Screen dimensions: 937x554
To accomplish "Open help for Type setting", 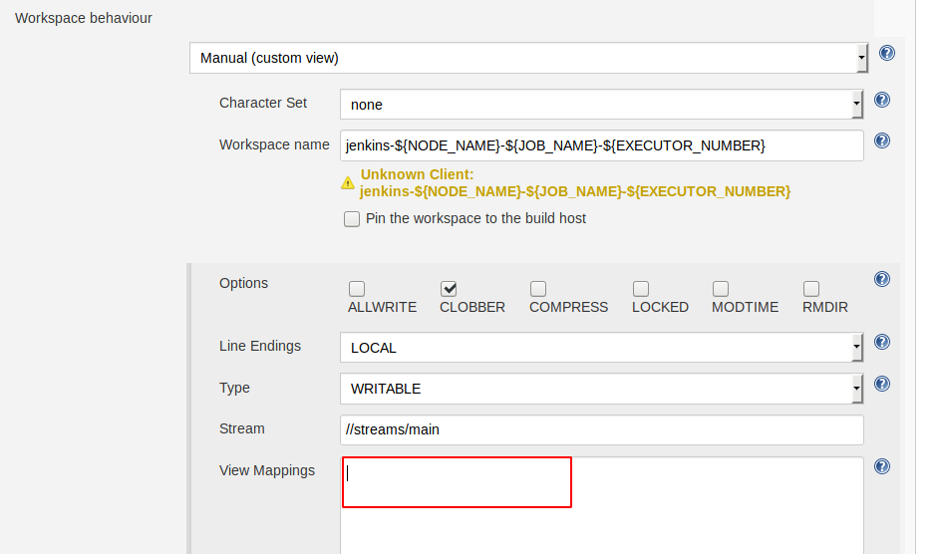I will click(x=881, y=384).
